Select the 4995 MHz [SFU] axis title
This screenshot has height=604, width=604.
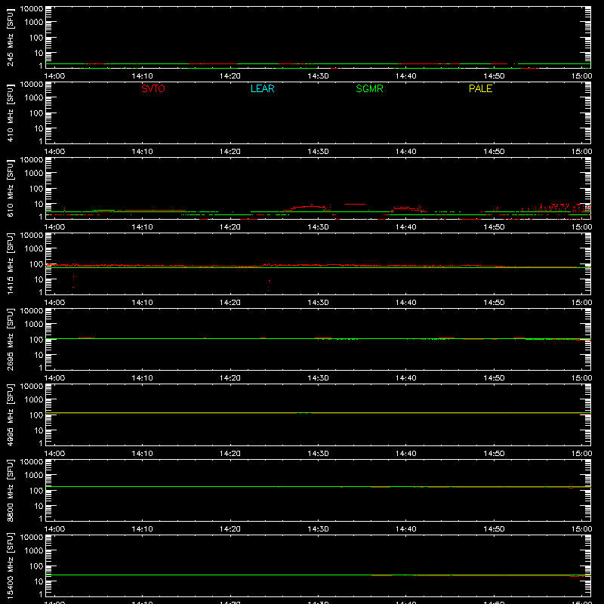point(10,414)
